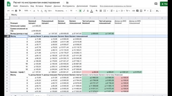Image resolution: width=172 pixels, height=96 pixels.
Task: Open the font family dropdown
Action: pos(61,11)
